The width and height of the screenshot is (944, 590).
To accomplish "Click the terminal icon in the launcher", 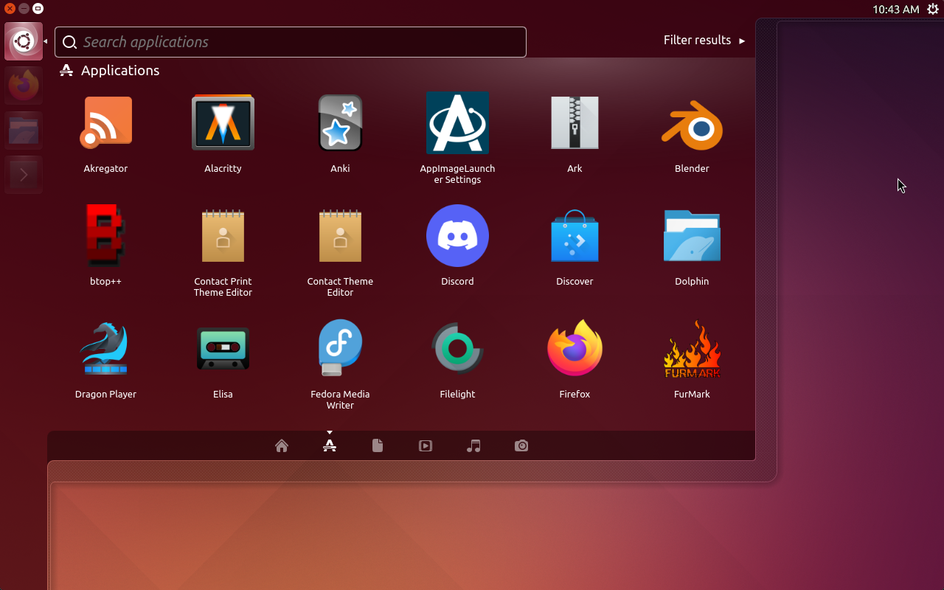I will click(x=24, y=175).
